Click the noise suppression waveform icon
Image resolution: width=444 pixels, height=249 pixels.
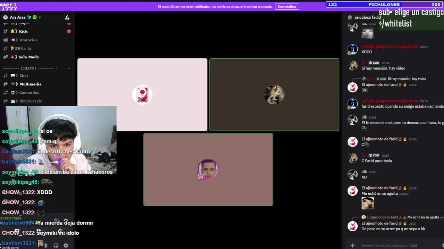click(x=57, y=221)
